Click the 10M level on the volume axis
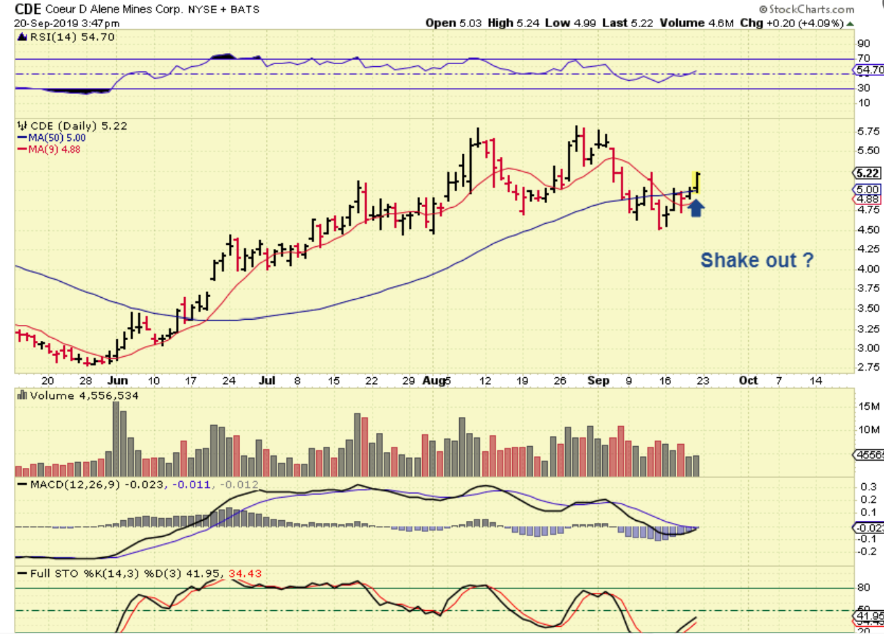Viewport: 884px width, 634px height. coord(869,430)
